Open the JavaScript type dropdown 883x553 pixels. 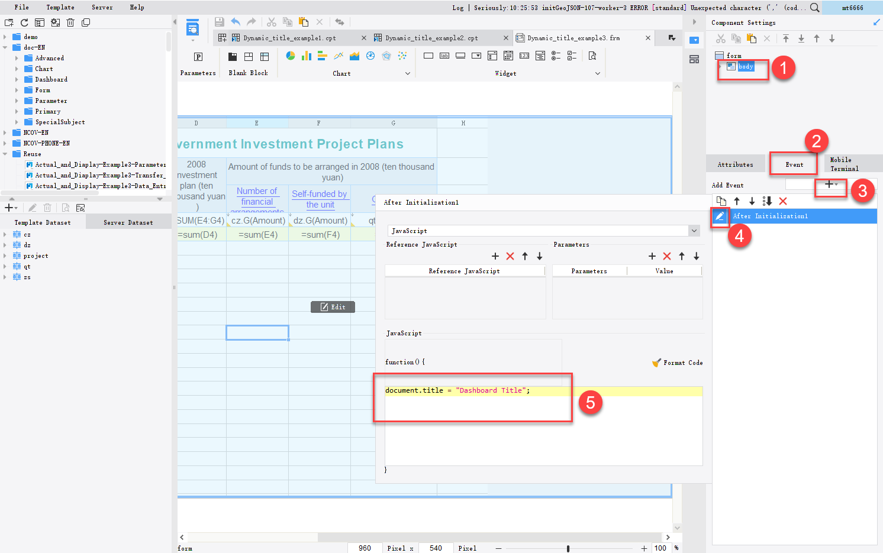[694, 231]
